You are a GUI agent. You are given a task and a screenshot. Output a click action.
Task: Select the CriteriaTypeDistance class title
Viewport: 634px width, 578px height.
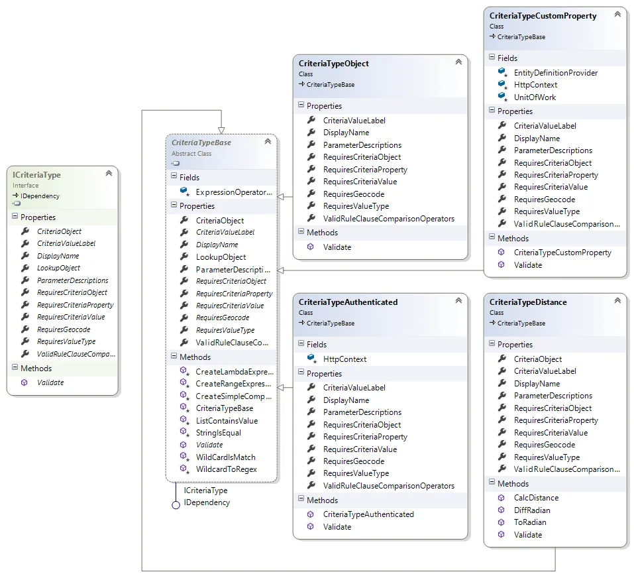pos(528,302)
